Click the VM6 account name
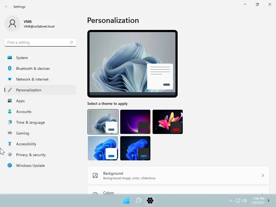 28,22
